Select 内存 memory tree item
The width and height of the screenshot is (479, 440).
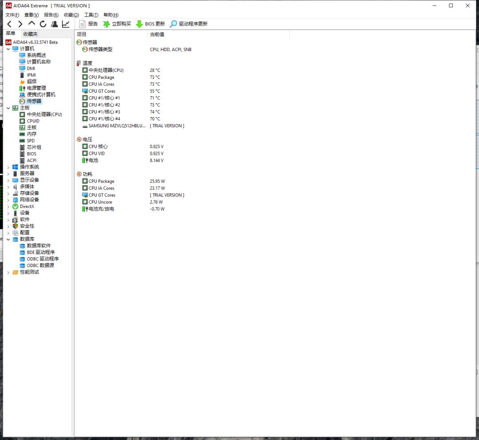click(x=32, y=134)
